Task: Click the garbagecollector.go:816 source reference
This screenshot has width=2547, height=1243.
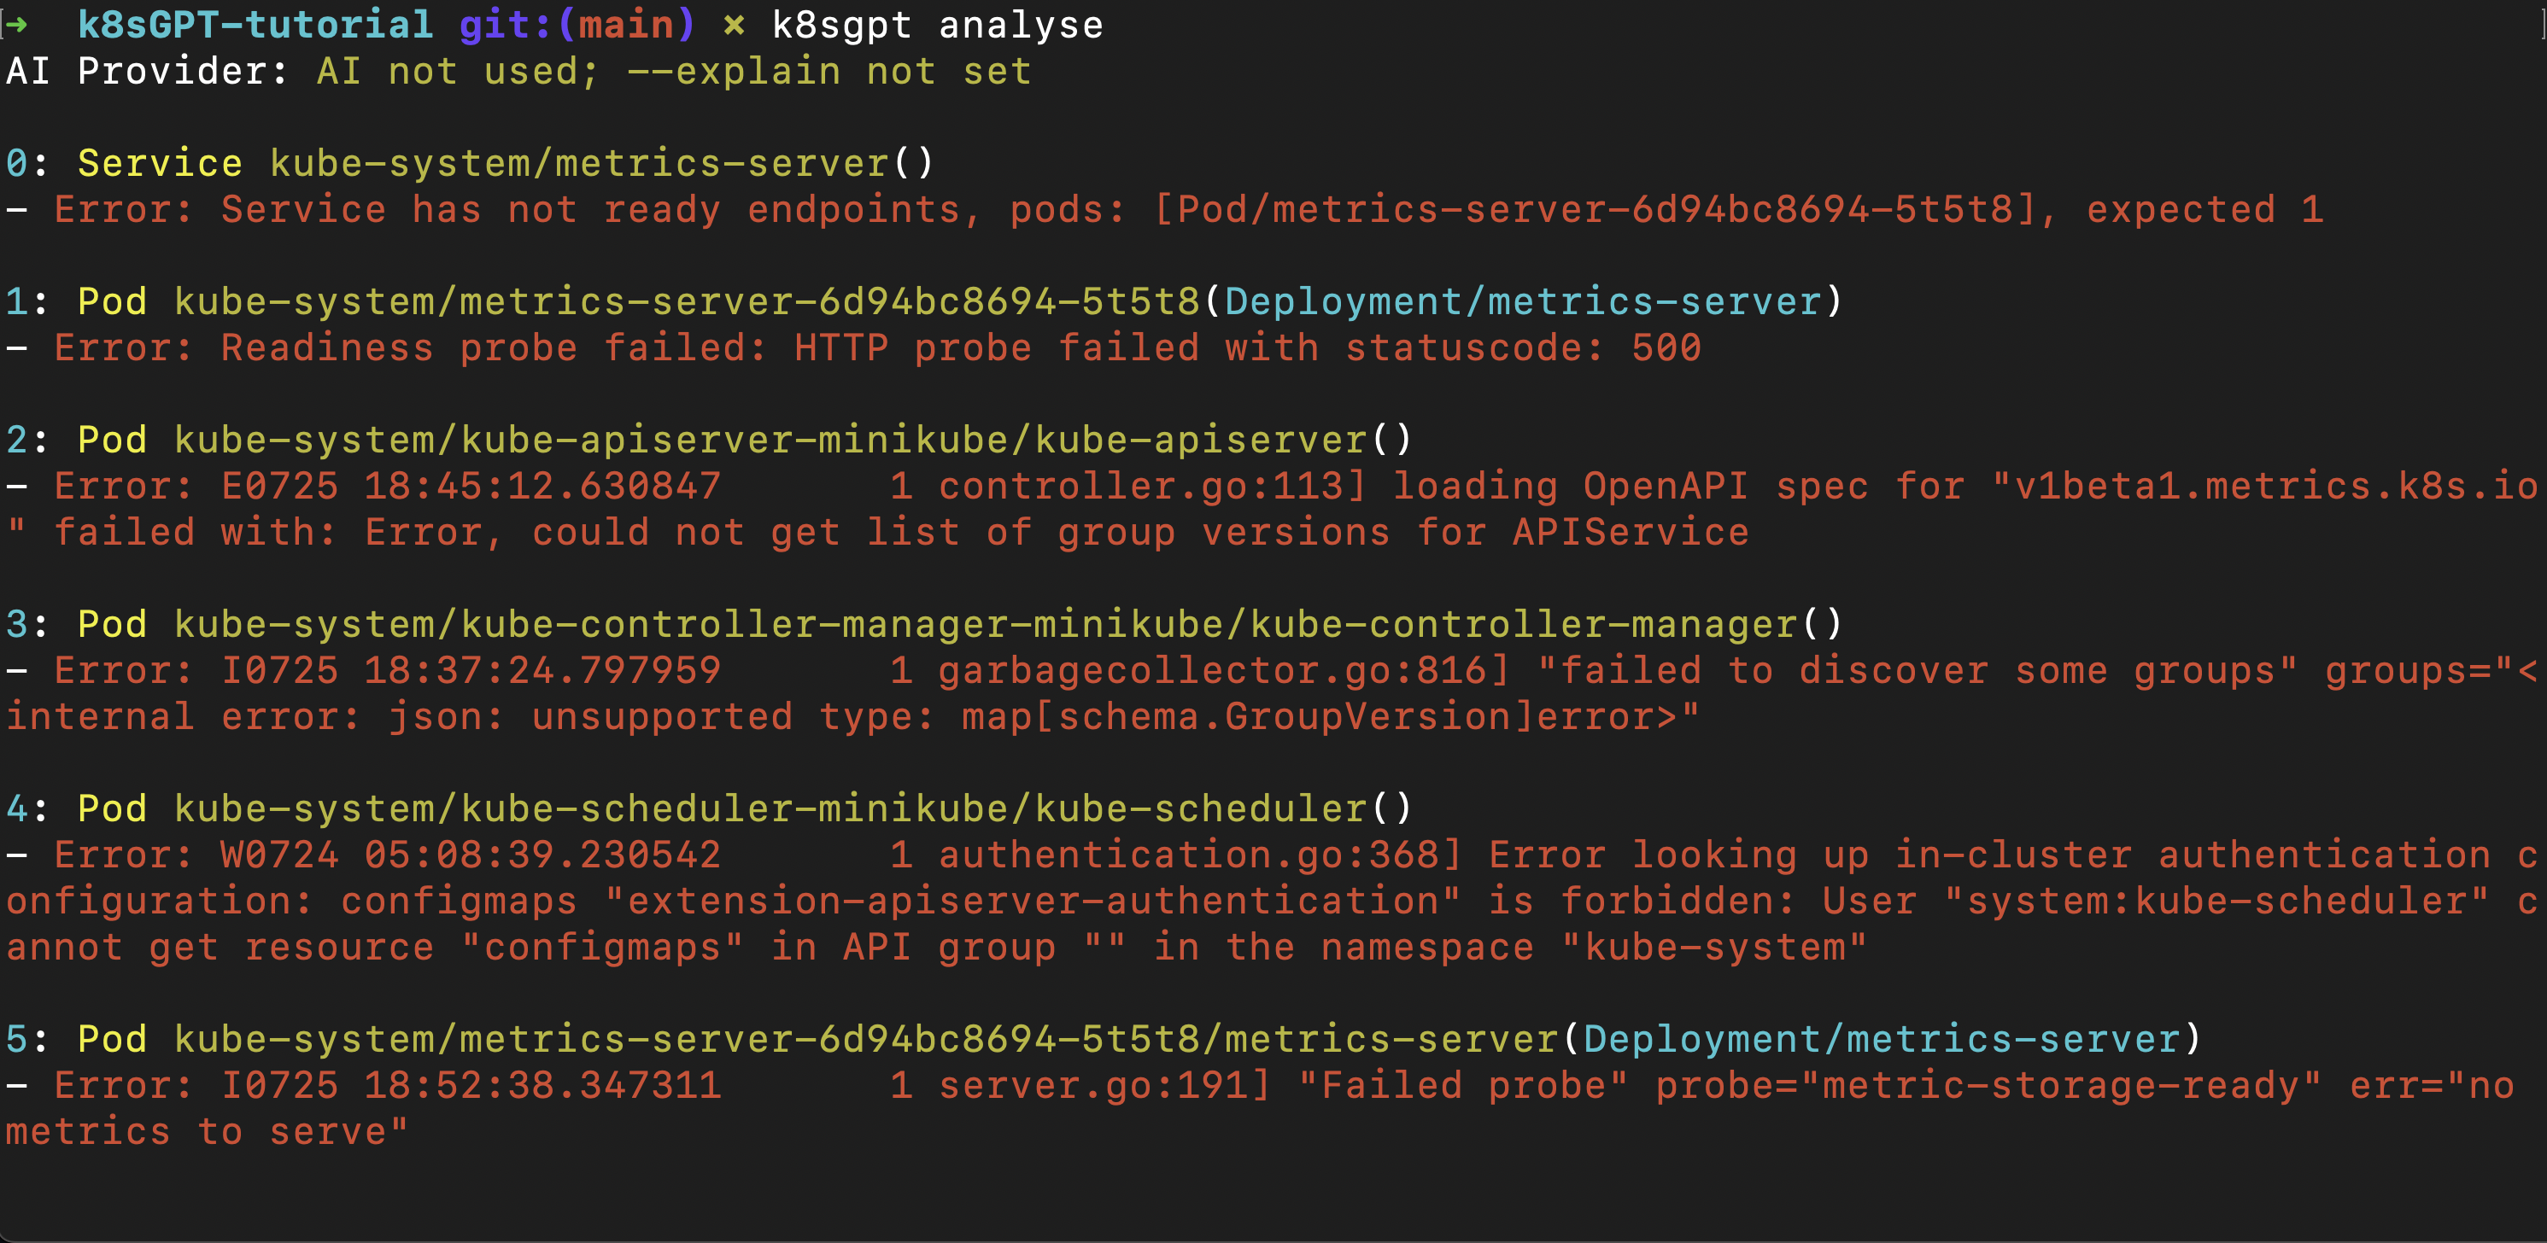Action: coord(1213,671)
